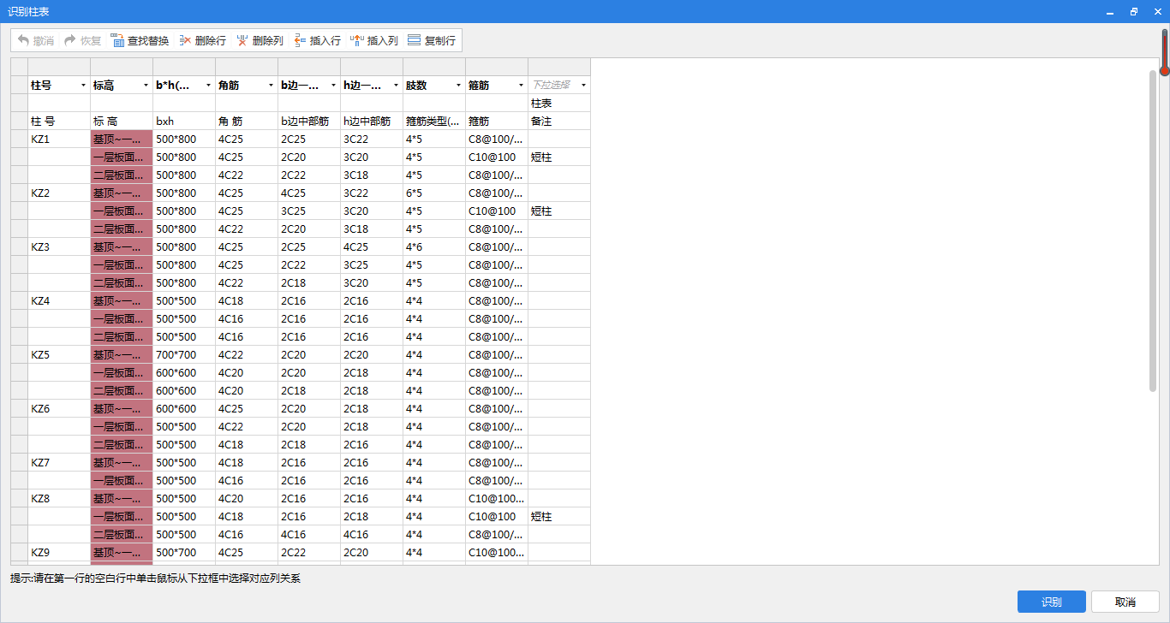Click the row header next to KZ1

pyautogui.click(x=19, y=139)
